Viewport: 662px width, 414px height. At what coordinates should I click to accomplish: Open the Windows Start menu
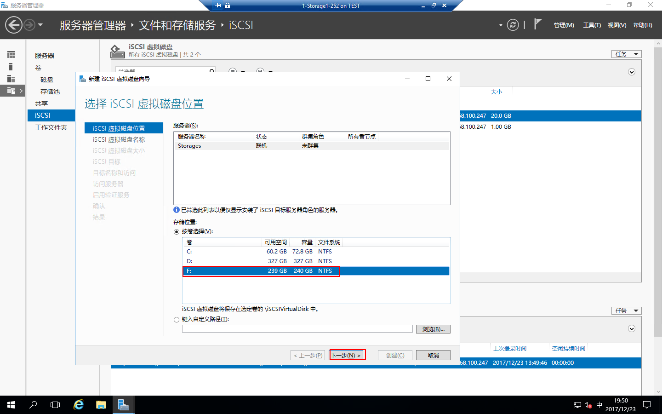pos(11,405)
